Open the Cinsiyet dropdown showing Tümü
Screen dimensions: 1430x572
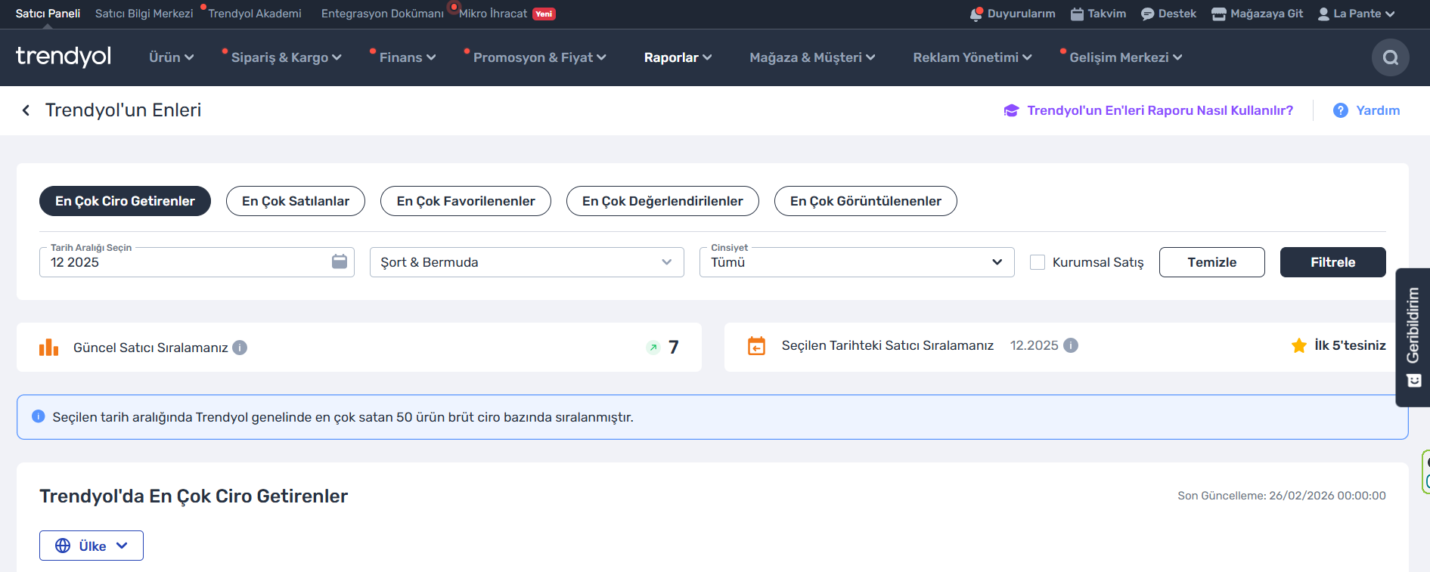[x=857, y=262]
